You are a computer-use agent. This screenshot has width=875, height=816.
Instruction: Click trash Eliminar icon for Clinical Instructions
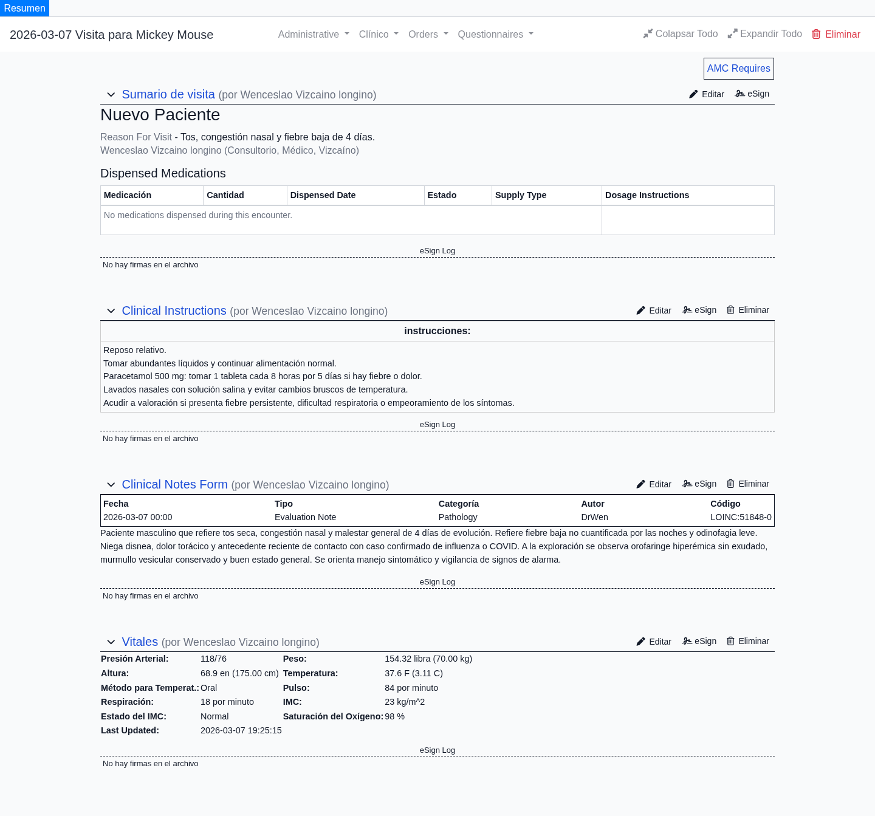(730, 310)
